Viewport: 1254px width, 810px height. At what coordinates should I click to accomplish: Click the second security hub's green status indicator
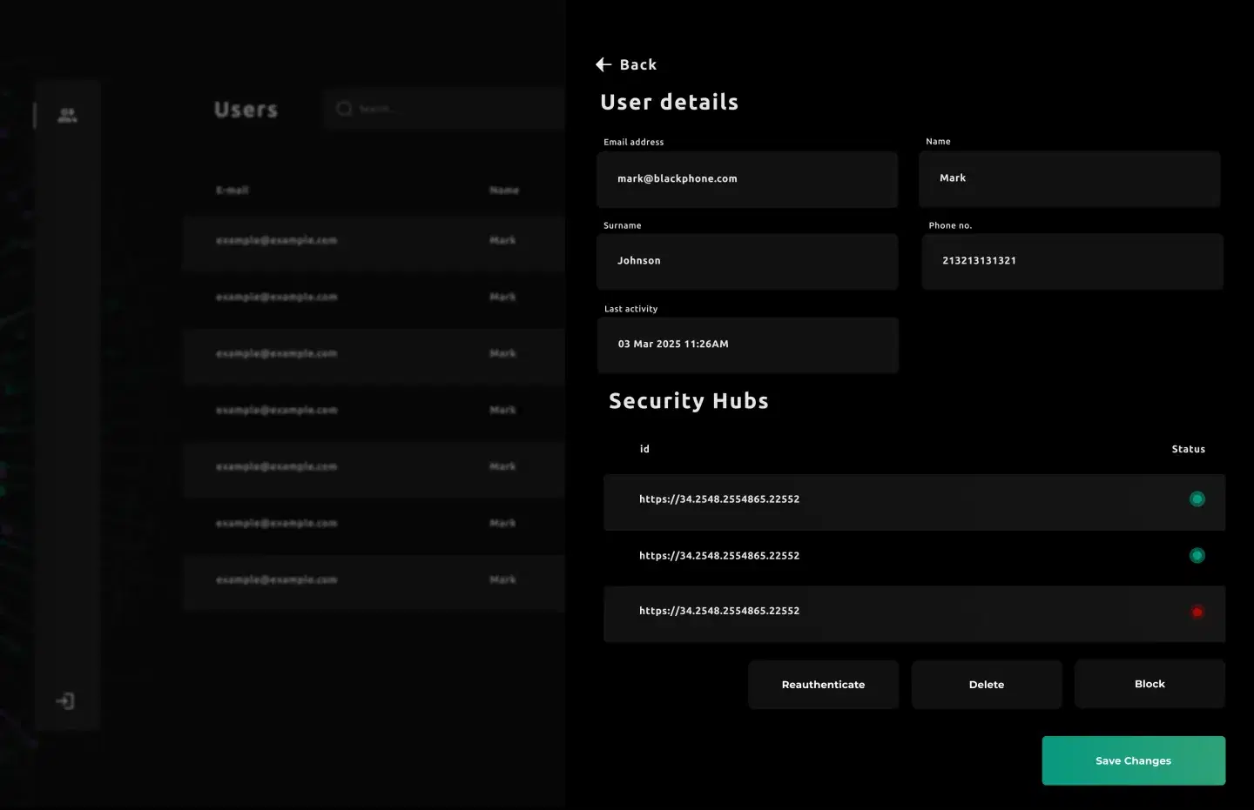click(x=1197, y=555)
